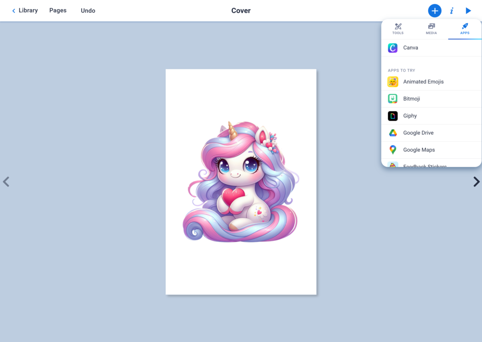Viewport: 482px width, 342px height.
Task: Open the Bitmoji app icon
Action: point(393,99)
